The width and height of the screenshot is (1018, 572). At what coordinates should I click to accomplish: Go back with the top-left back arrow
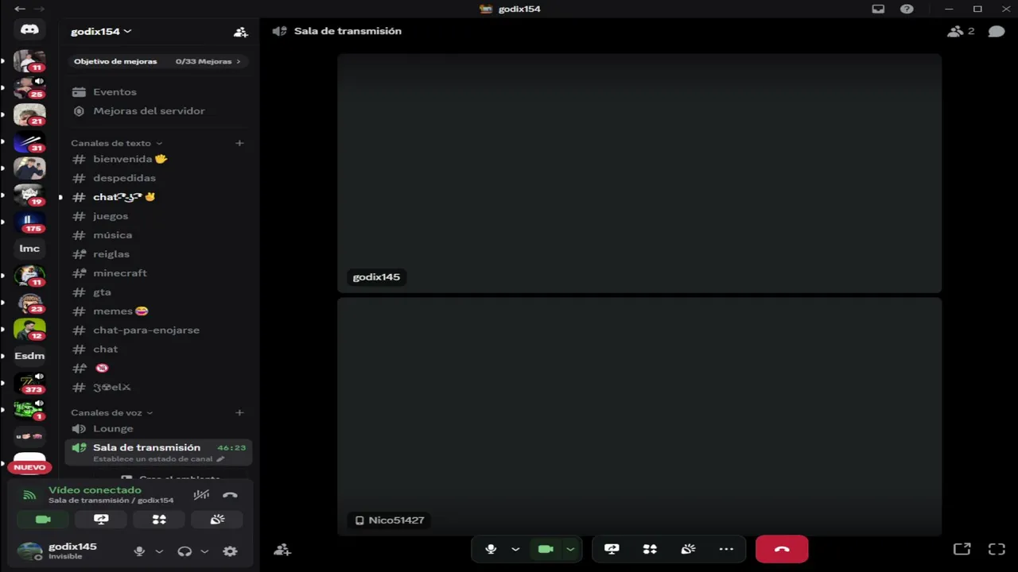point(20,9)
